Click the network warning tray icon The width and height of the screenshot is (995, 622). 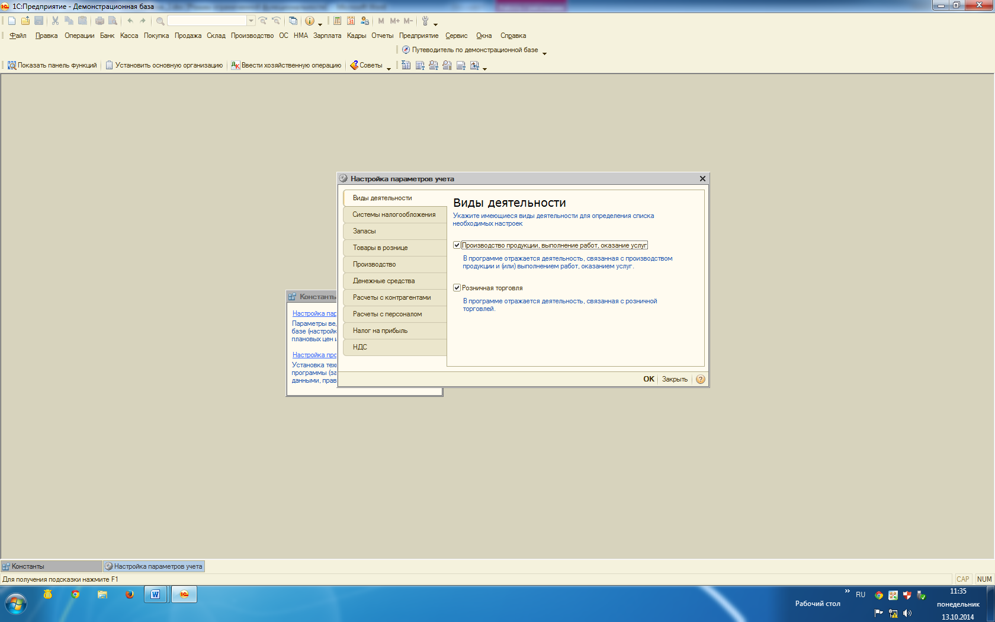(x=893, y=613)
